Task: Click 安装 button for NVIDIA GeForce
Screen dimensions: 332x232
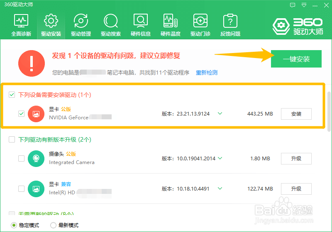Action: click(296, 114)
